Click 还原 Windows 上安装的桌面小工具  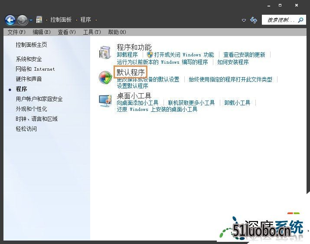pos(157,109)
